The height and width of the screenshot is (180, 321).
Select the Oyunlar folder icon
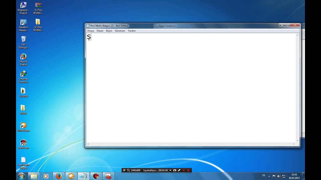pyautogui.click(x=23, y=92)
